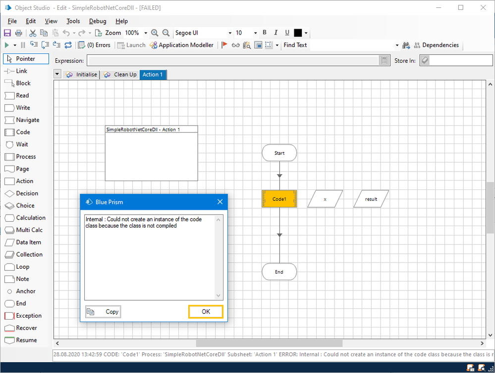Select the Code1 stage on the canvas
This screenshot has width=495, height=373.
click(x=279, y=199)
